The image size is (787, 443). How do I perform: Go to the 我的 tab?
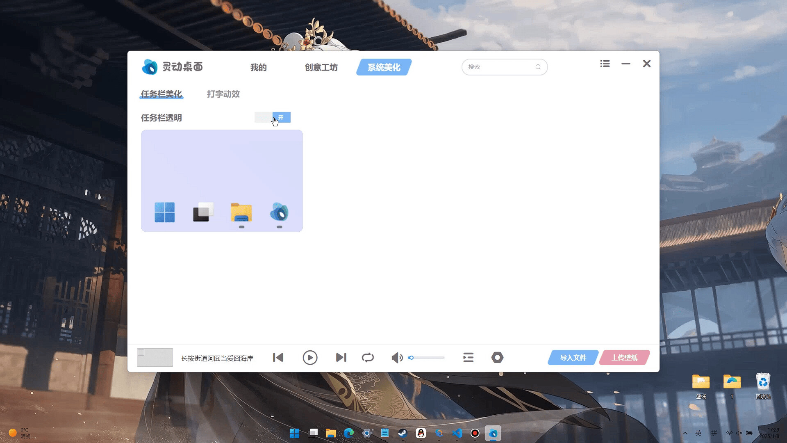[258, 67]
